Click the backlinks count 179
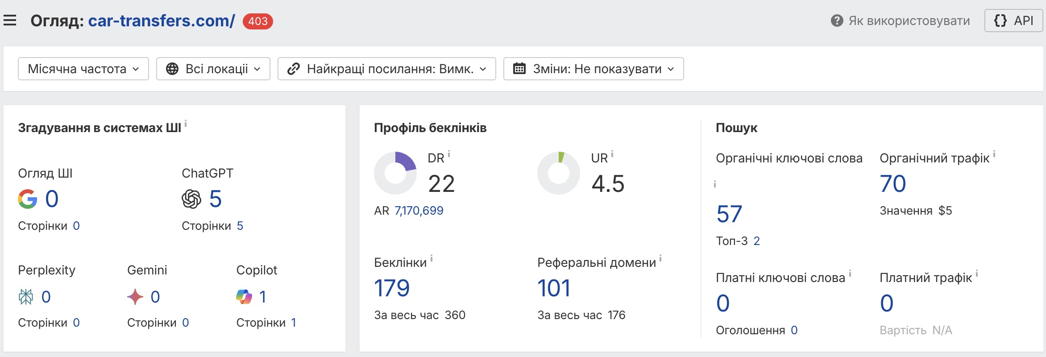1046x357 pixels. point(392,288)
